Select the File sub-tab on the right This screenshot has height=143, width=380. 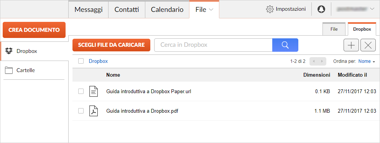334,29
